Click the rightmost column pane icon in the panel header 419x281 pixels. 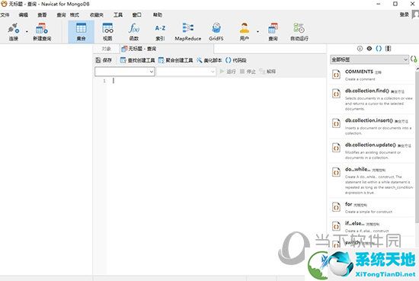point(389,49)
